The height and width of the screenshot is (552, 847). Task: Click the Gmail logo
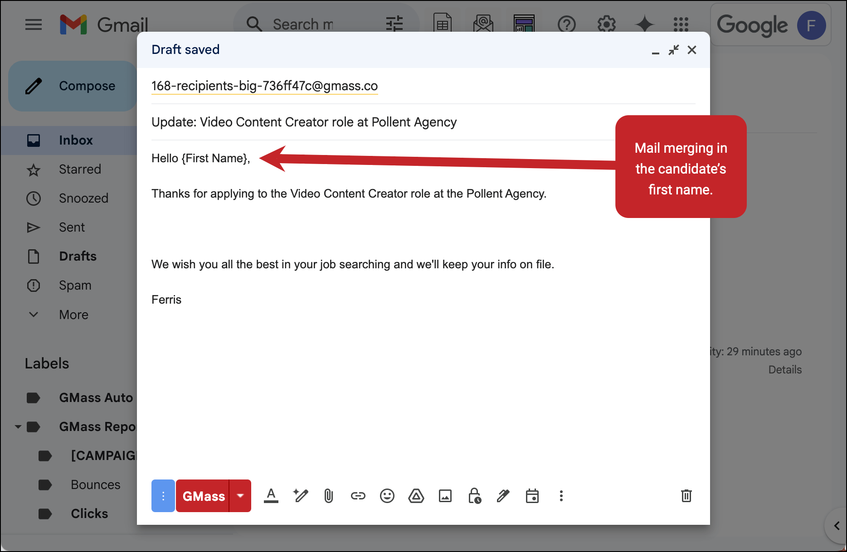click(x=104, y=24)
